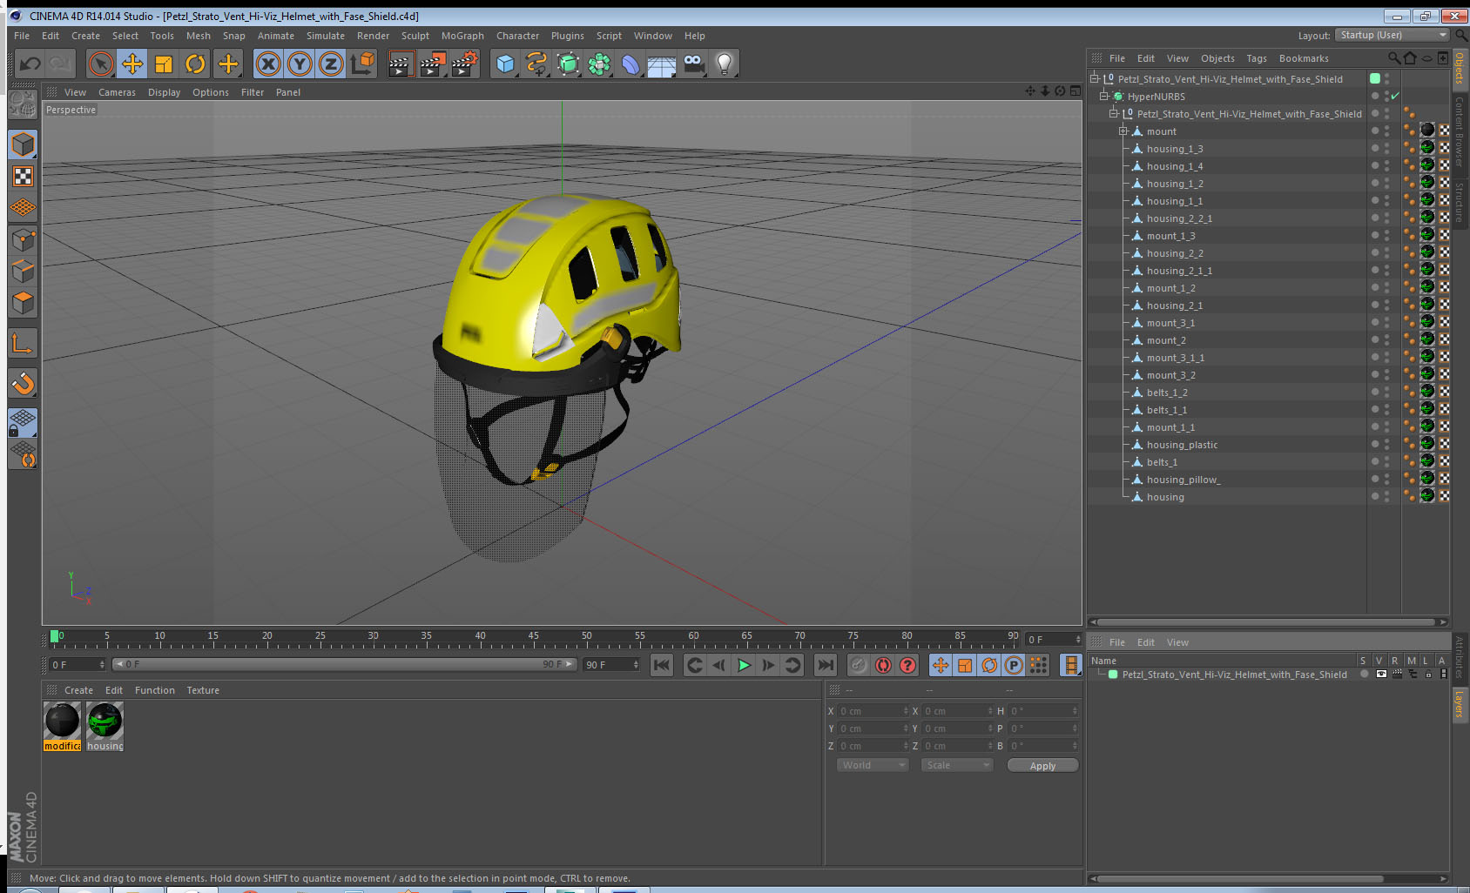Collapse nested Petzl_Strato null under HyperNURBS
Image resolution: width=1470 pixels, height=893 pixels.
pos(1114,113)
